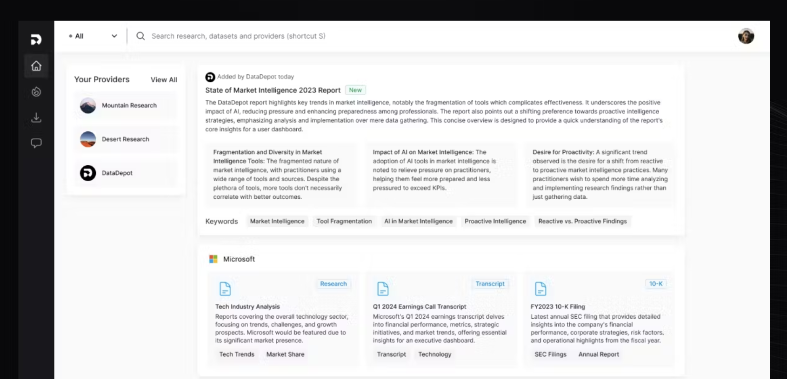This screenshot has height=379, width=787.
Task: Click View All providers link
Action: (x=164, y=80)
